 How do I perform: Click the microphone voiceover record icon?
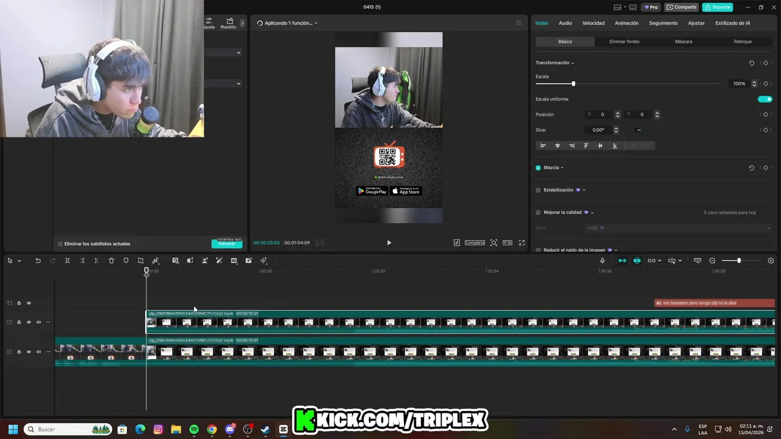point(602,260)
